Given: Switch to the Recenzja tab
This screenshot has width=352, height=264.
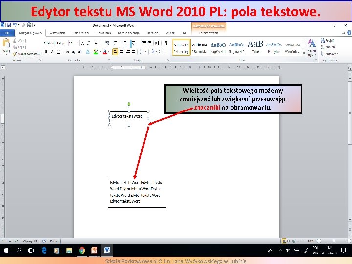Looking at the screenshot, I should click(153, 33).
